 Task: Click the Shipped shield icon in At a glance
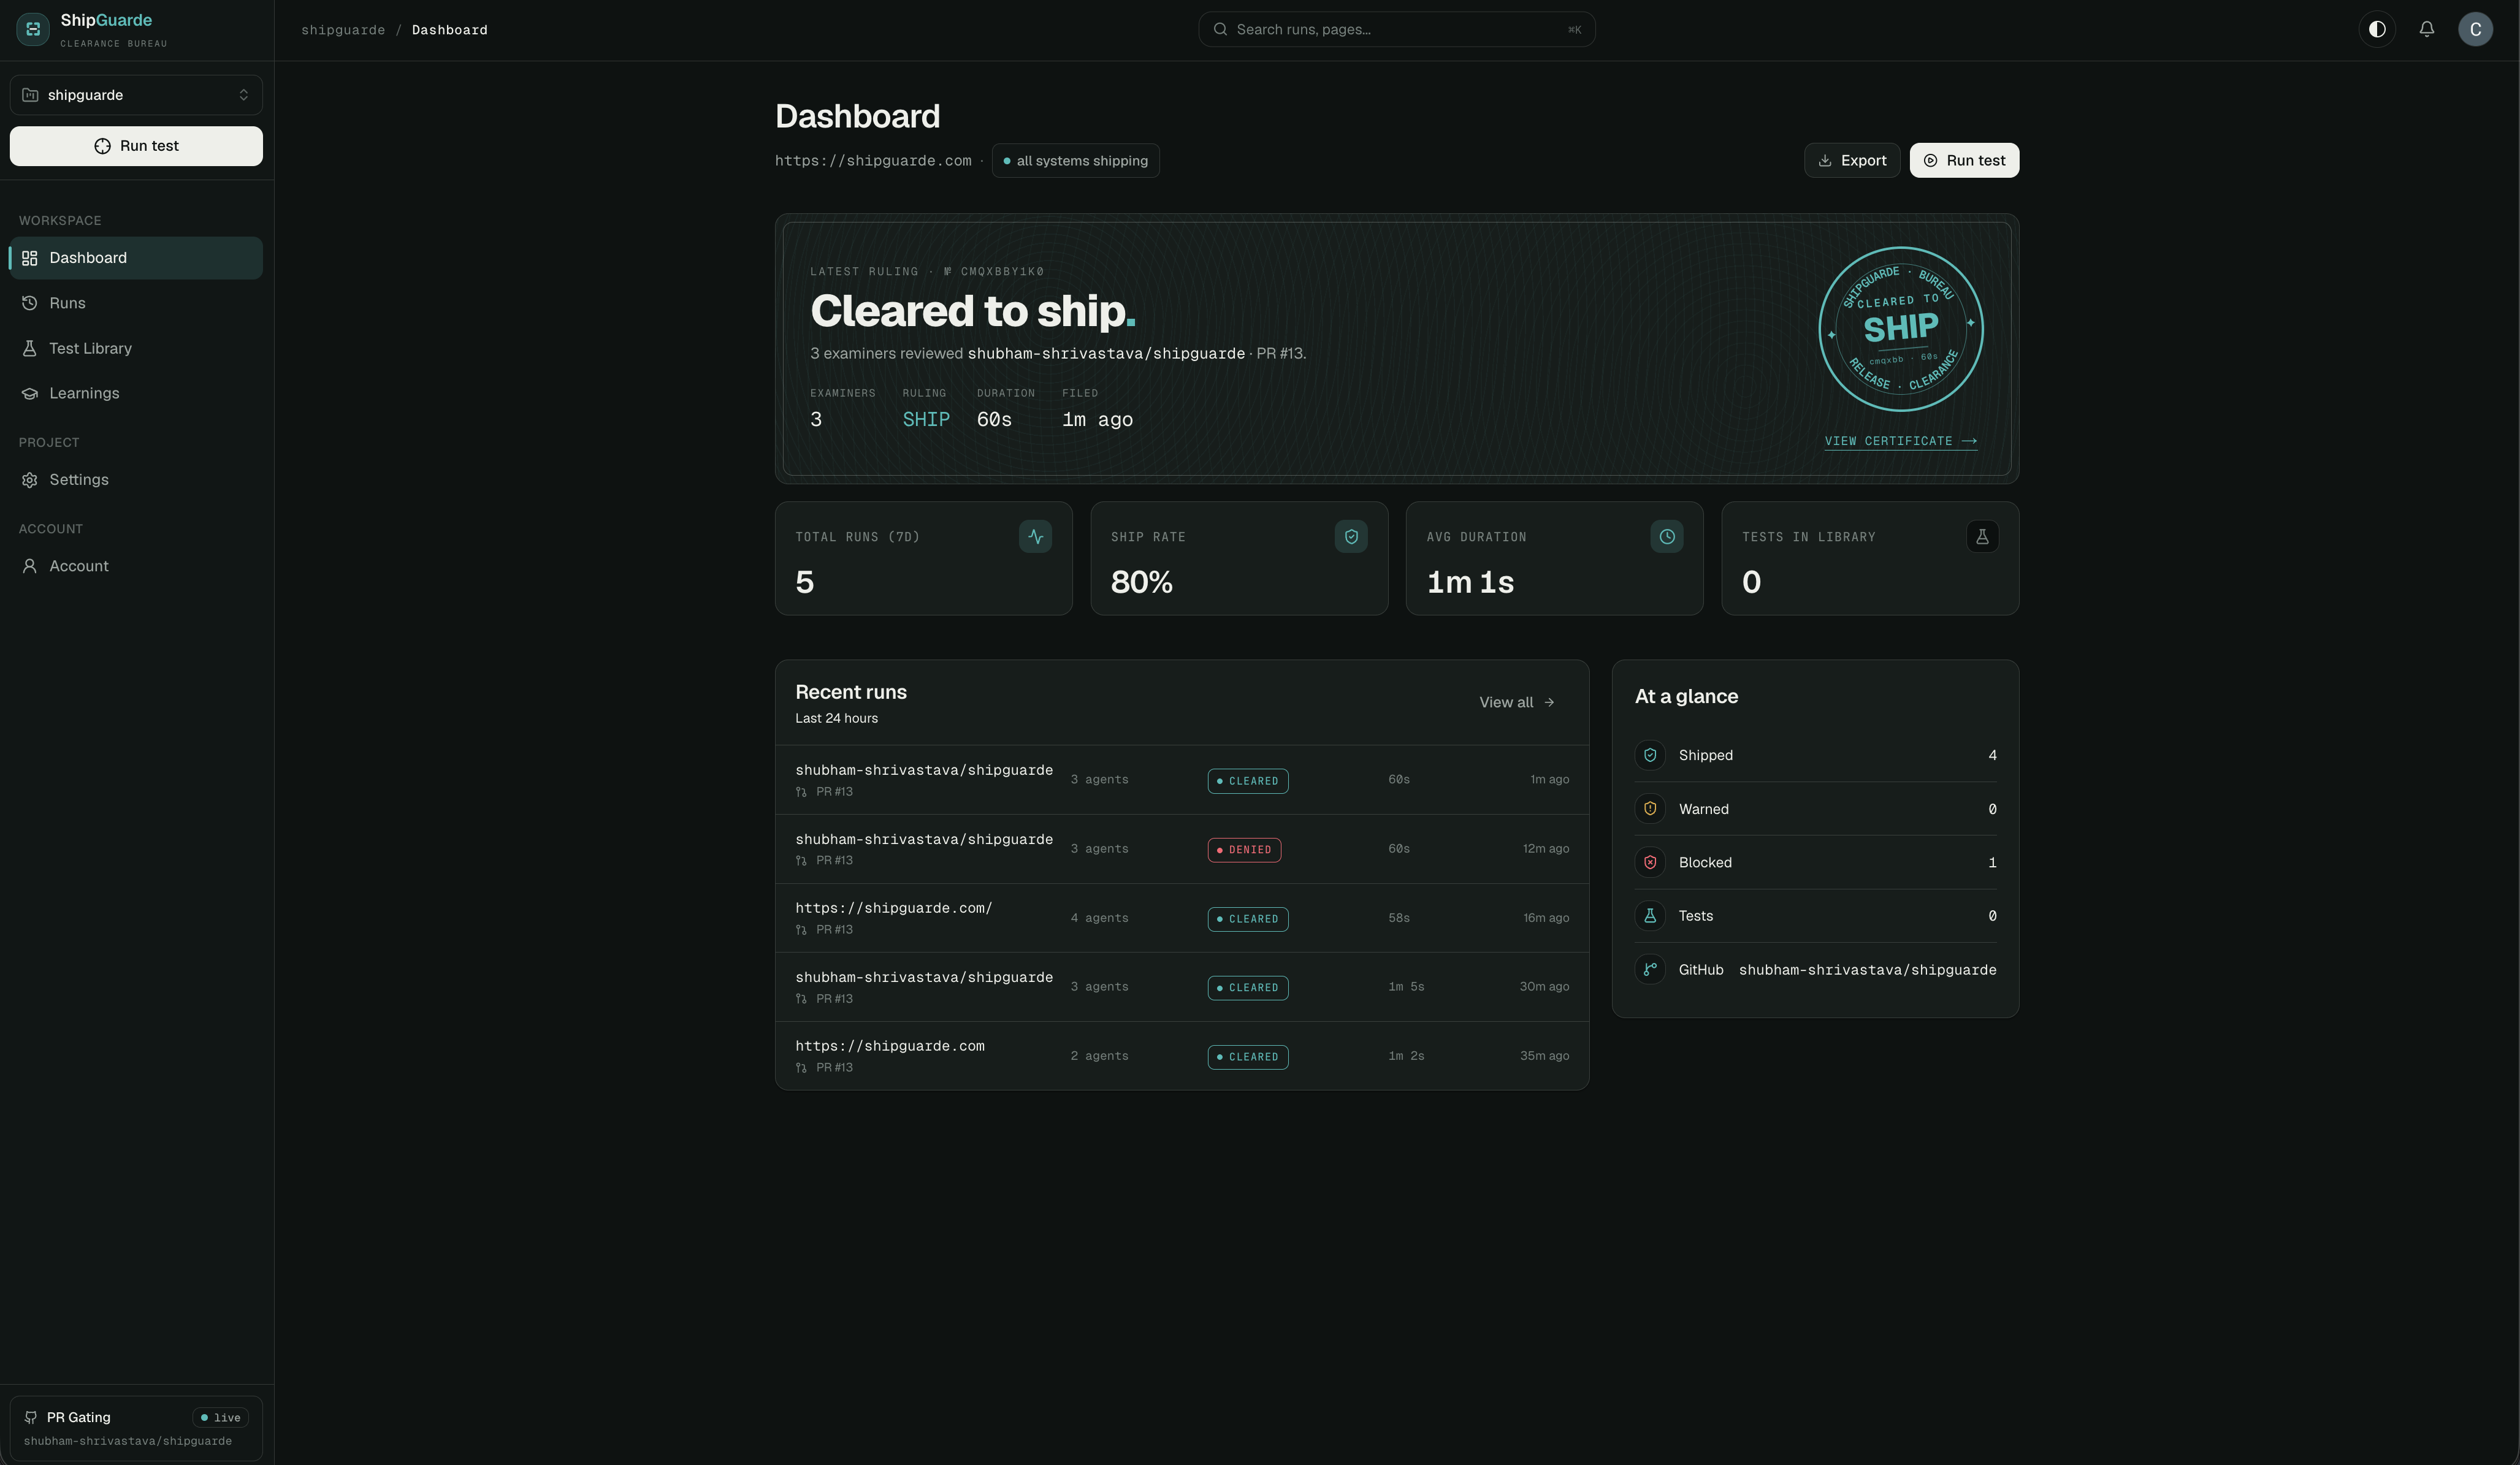point(1650,755)
